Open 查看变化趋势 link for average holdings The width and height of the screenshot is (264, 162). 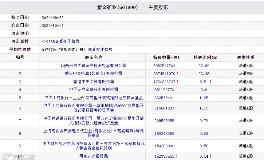pos(100,50)
